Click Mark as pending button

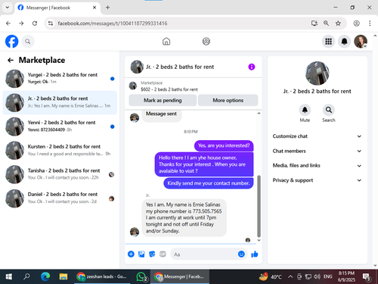[163, 100]
